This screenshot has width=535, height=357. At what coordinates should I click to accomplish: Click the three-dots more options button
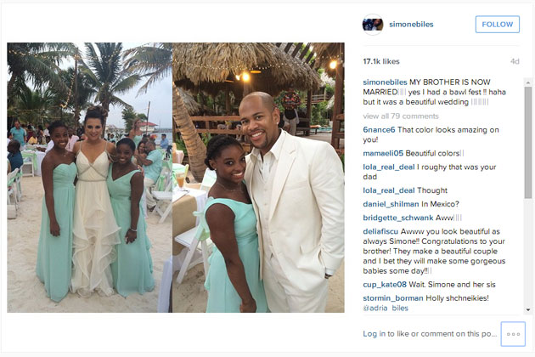(x=513, y=334)
